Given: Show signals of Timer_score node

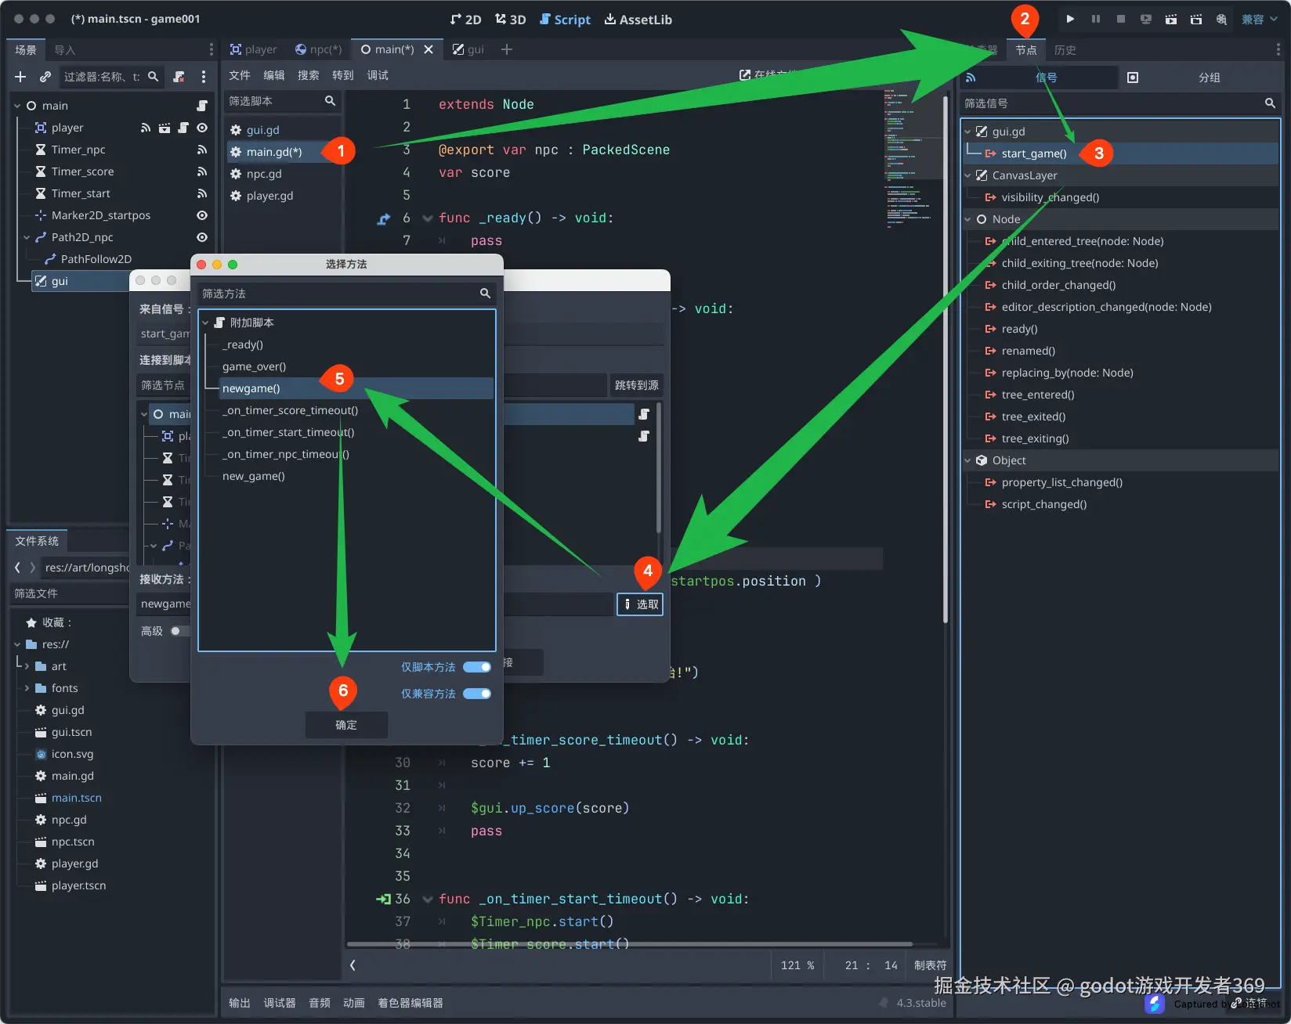Looking at the screenshot, I should tap(202, 171).
